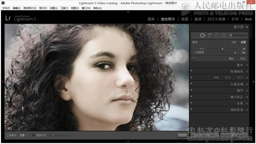Open the 照片(P) menu
This screenshot has width=256, height=144.
(43, 8)
